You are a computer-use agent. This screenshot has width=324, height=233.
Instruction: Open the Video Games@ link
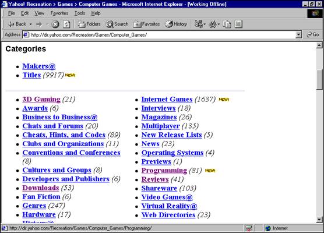[167, 197]
